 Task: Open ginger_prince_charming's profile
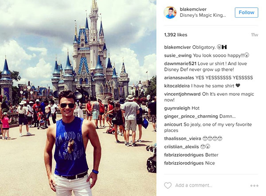point(191,117)
